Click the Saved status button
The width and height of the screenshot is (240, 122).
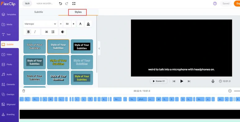tap(226, 3)
